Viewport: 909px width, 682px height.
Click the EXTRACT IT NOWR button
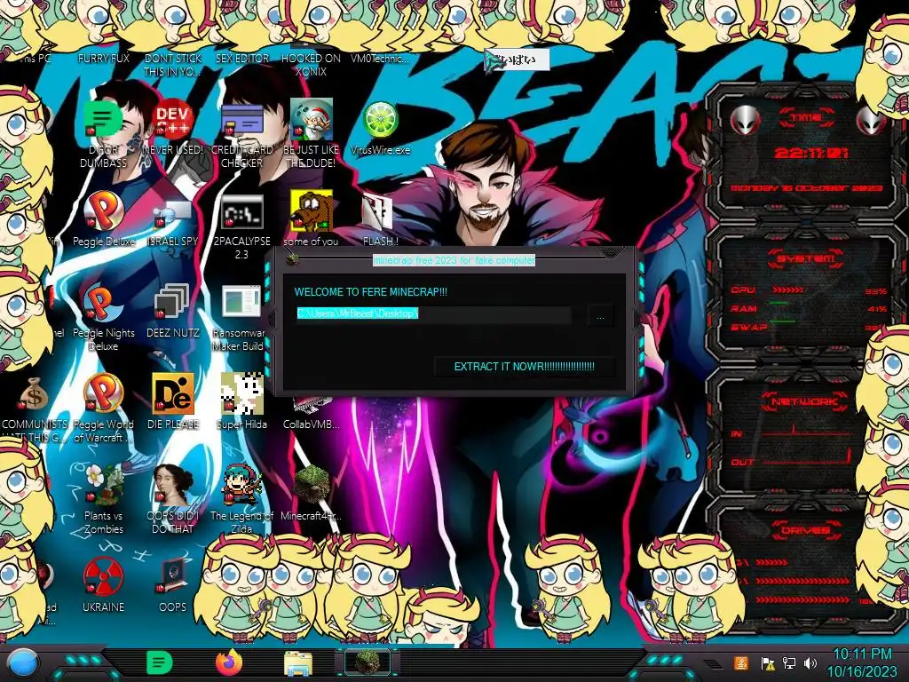click(x=524, y=367)
